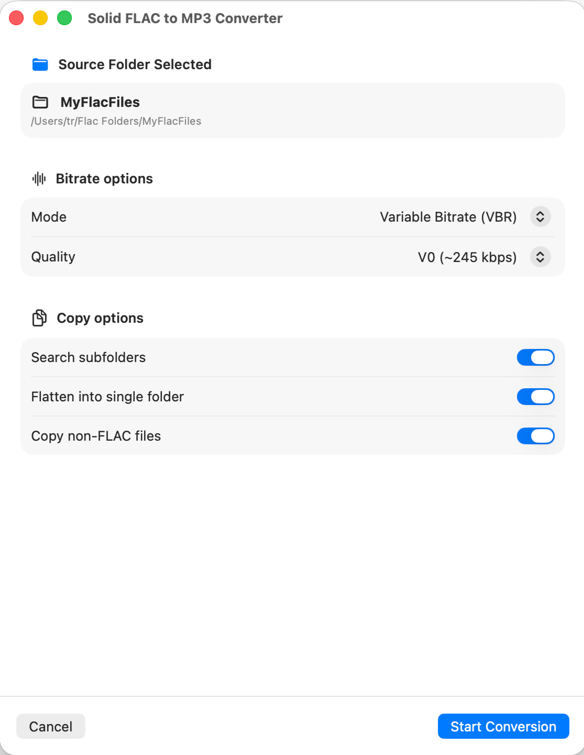Click the waveform icon beside Bitrate options
This screenshot has height=755, width=584.
pos(39,179)
